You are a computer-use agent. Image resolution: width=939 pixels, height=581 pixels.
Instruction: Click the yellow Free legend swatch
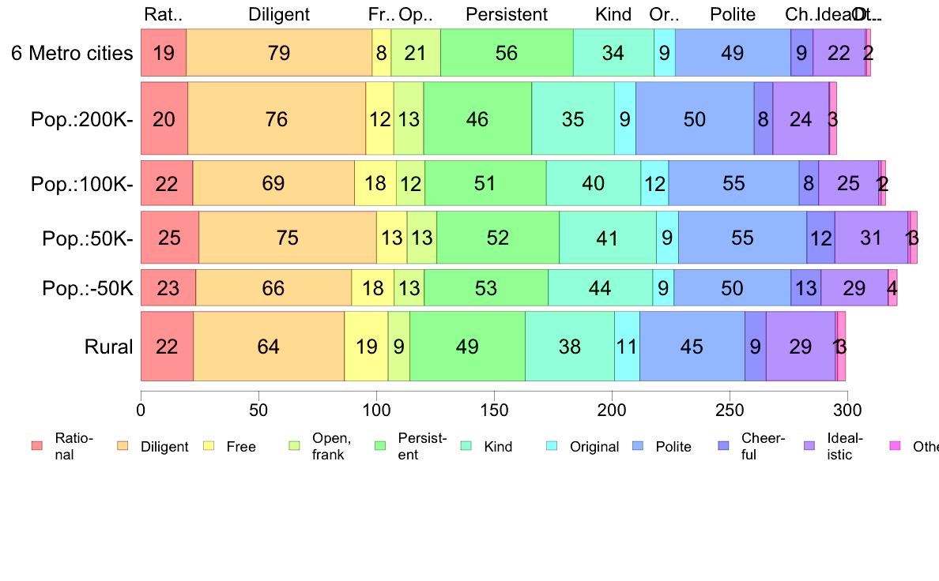209,446
